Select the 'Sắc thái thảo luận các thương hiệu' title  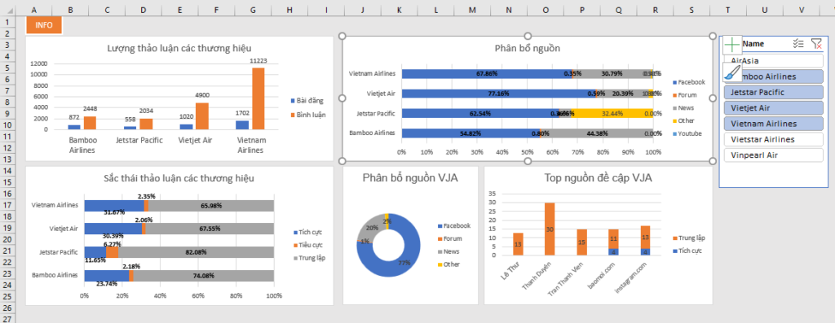pos(179,178)
